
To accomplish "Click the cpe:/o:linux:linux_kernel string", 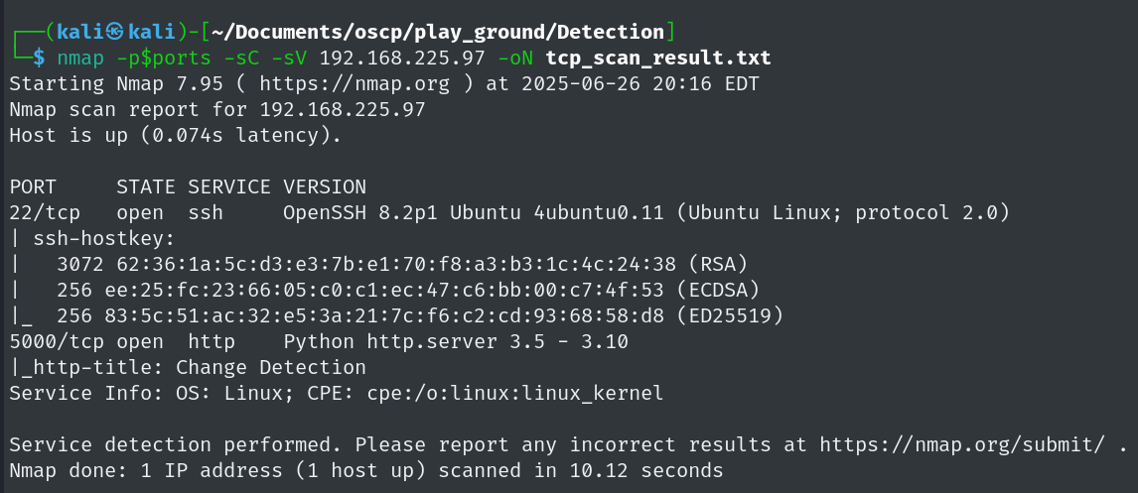I will (514, 395).
